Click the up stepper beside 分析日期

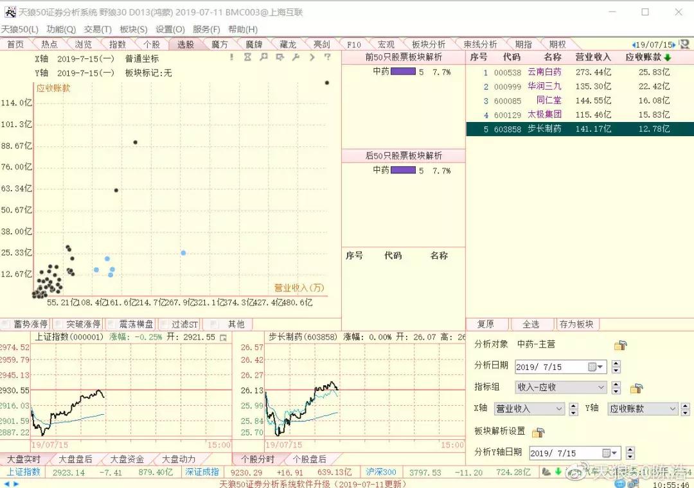615,363
